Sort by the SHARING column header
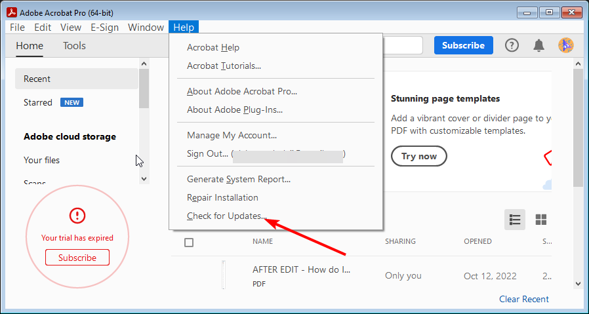Image resolution: width=589 pixels, height=314 pixels. pyautogui.click(x=401, y=241)
